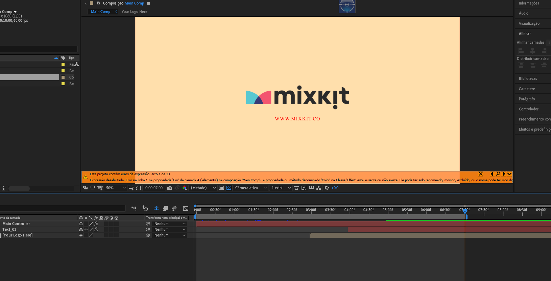Toggle motion blur switch in timeline
This screenshot has height=281, width=551.
pos(174,208)
